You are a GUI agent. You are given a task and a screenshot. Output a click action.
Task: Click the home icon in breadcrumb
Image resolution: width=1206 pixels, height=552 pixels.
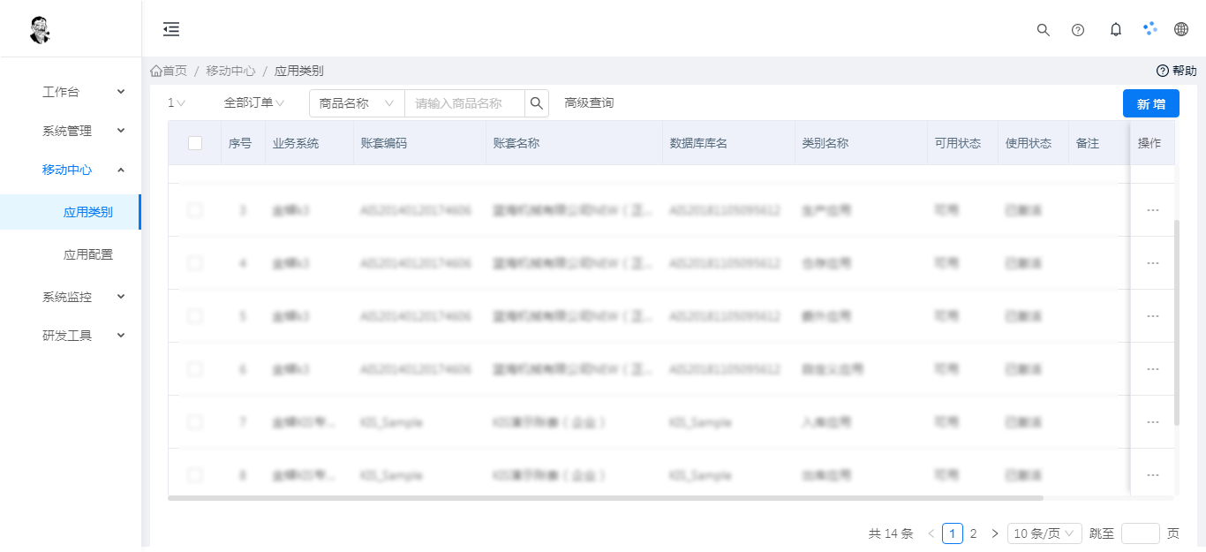pos(156,71)
